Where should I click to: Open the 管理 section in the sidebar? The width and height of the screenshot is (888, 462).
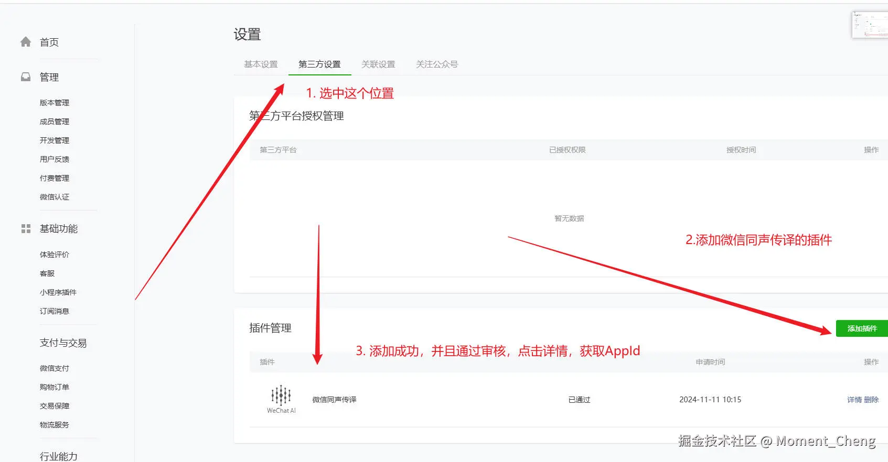[49, 77]
